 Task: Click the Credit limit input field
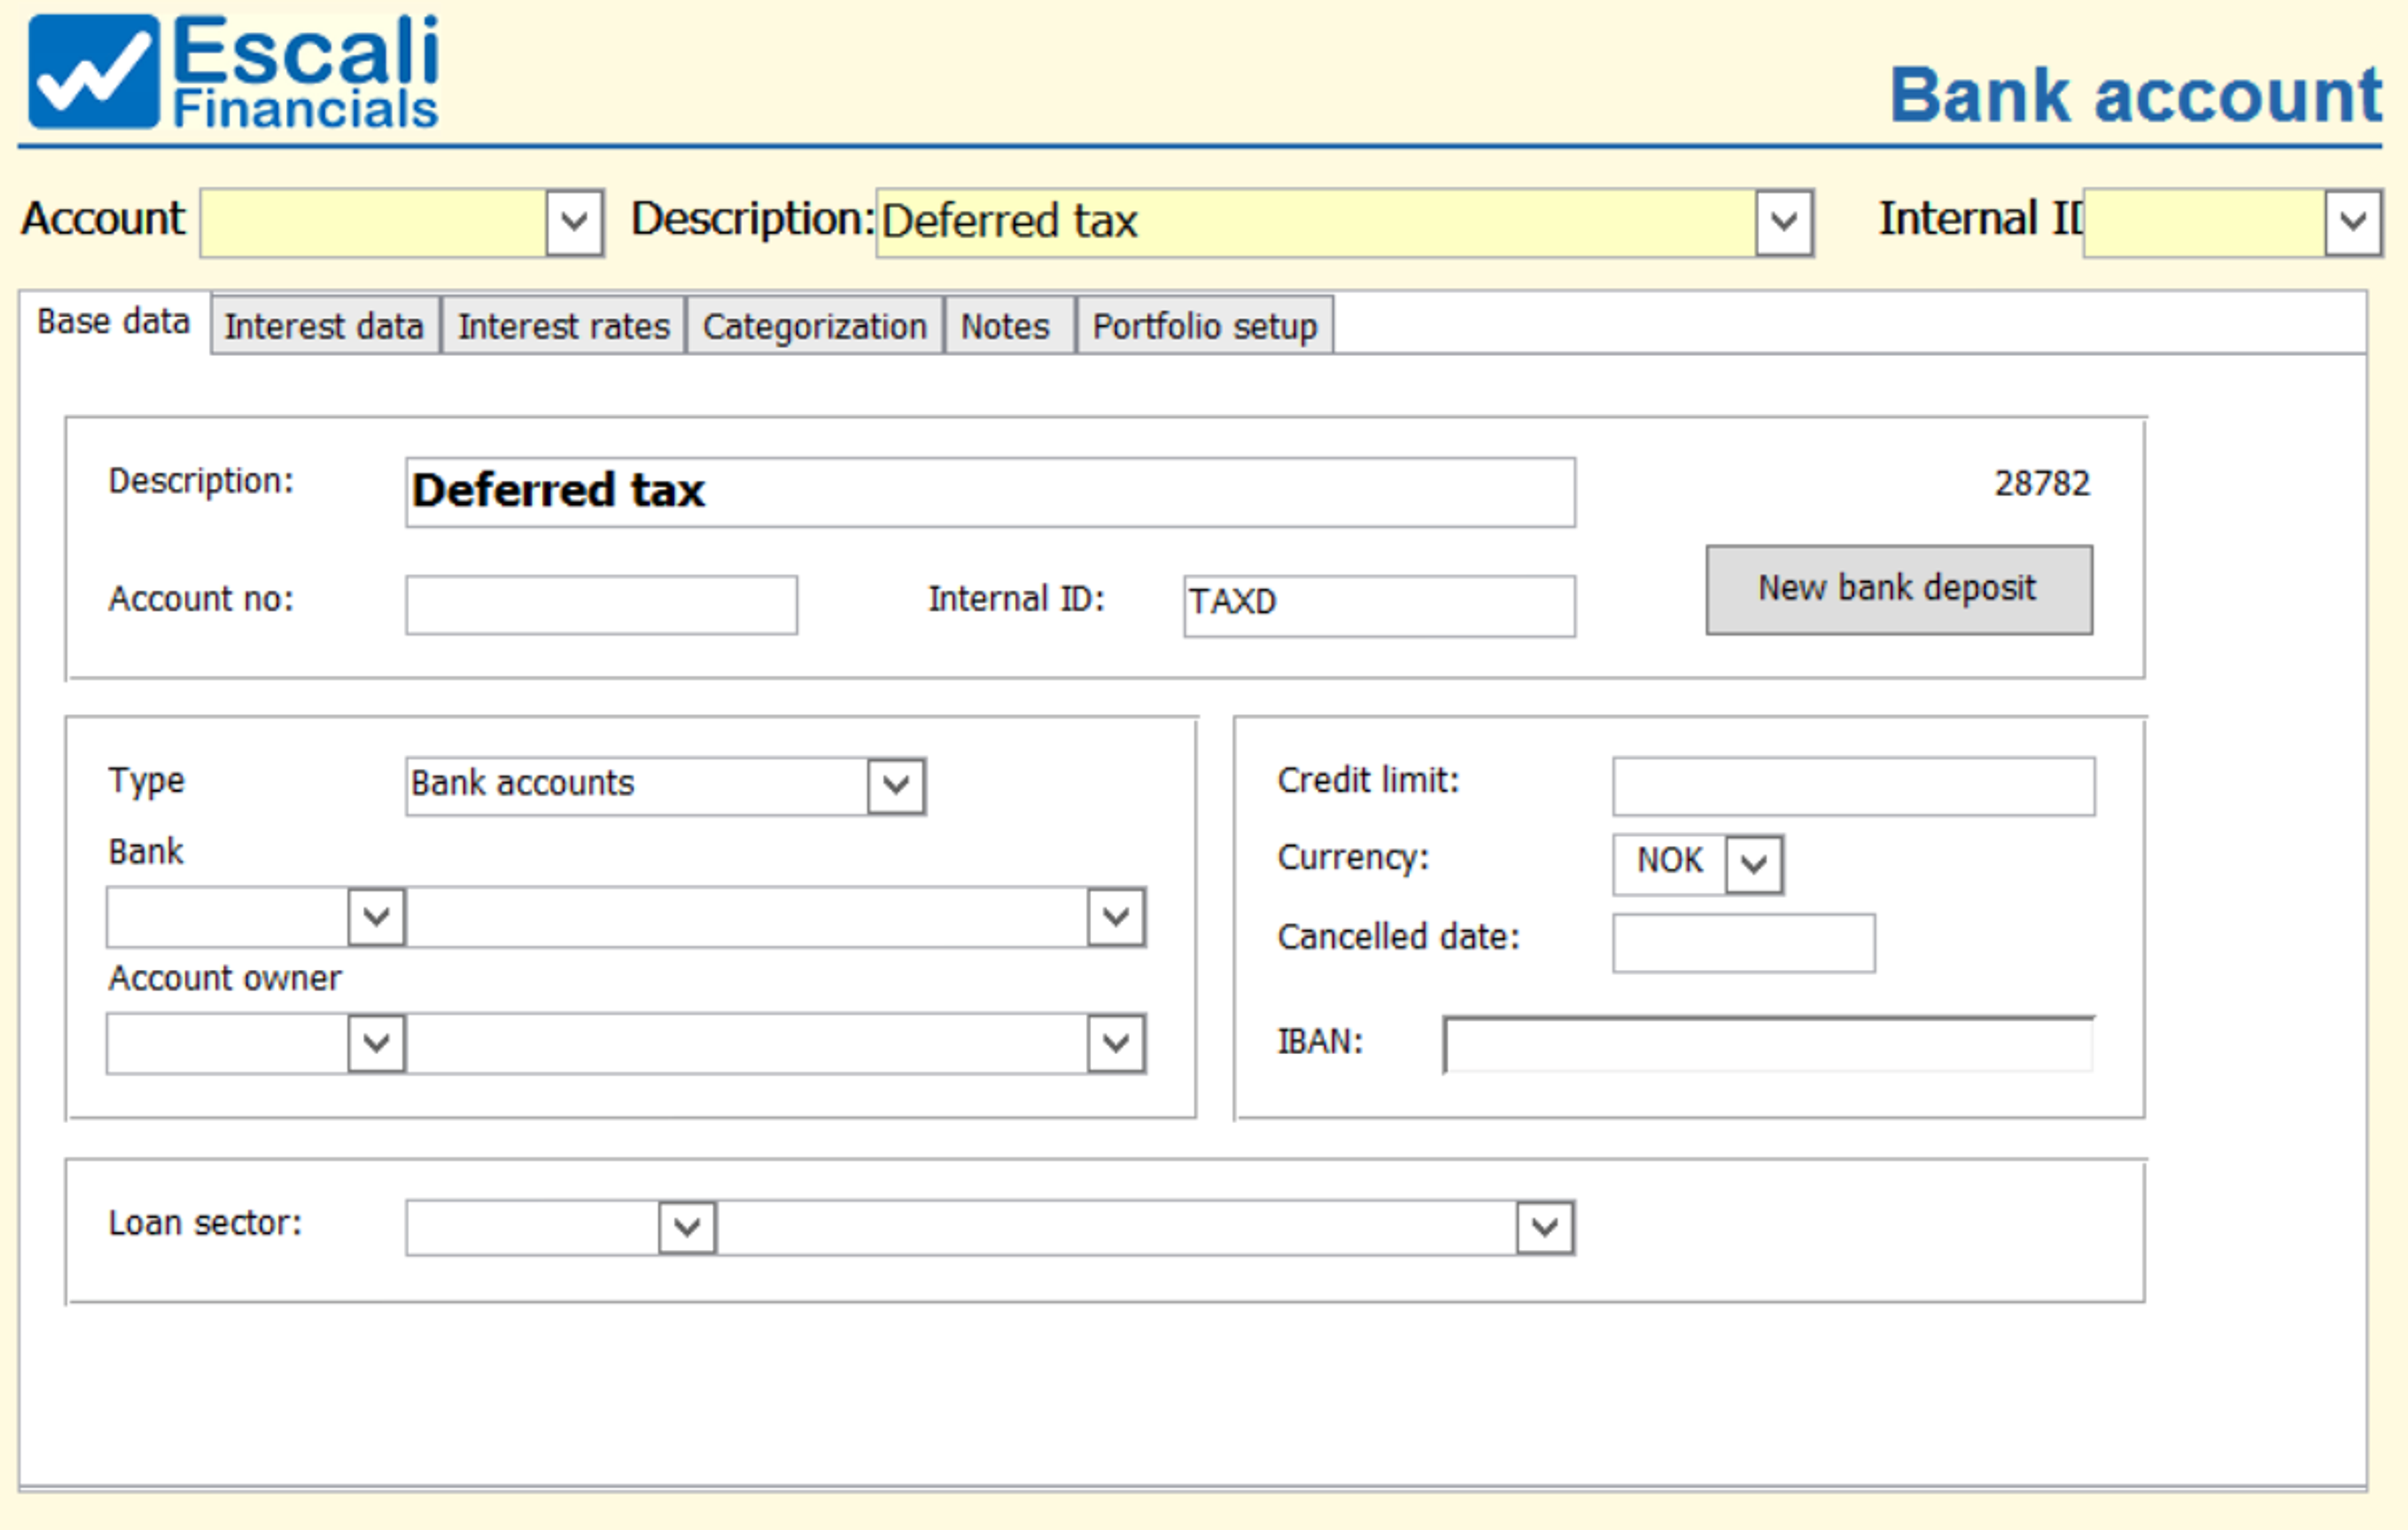pyautogui.click(x=1853, y=785)
